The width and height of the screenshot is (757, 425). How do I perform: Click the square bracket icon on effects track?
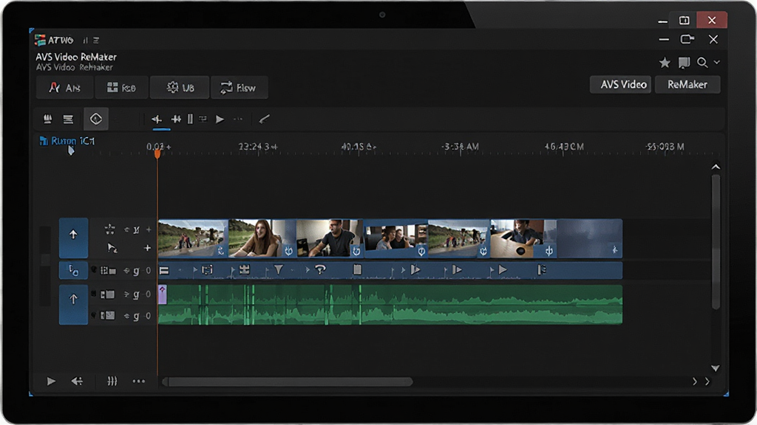tap(207, 270)
